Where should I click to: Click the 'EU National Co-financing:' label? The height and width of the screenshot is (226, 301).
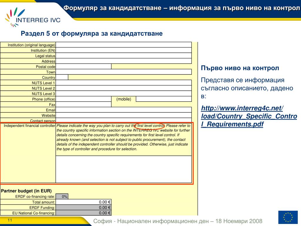point(34,213)
